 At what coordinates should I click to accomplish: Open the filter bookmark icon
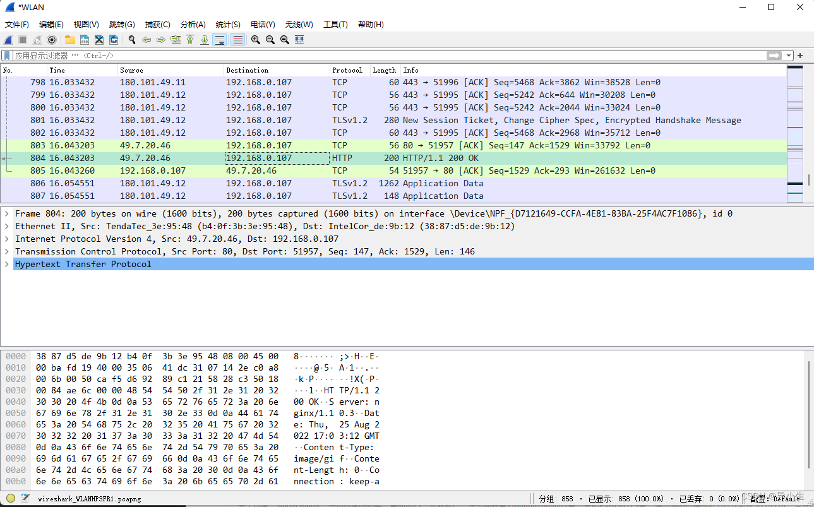[x=7, y=56]
